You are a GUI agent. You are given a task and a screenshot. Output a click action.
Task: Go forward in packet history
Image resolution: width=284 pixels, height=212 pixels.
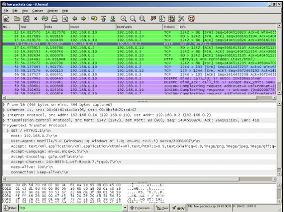coord(83,19)
